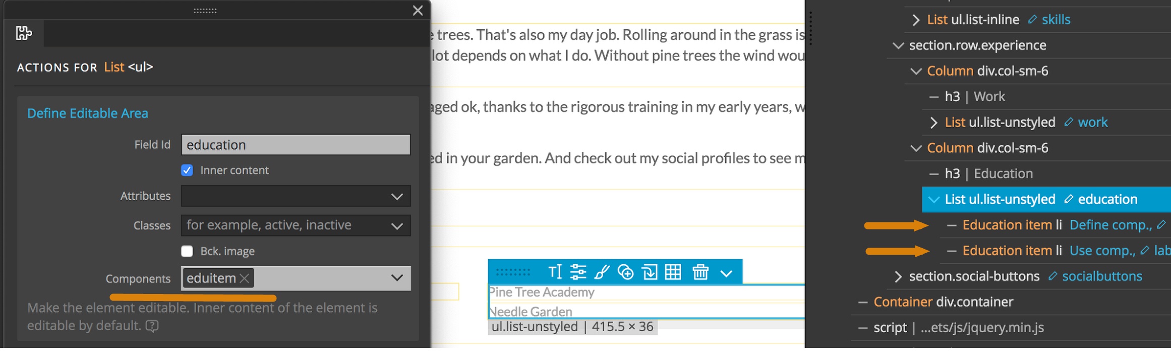Viewport: 1171px width, 353px height.
Task: Click the pencil icon next to education
Action: pyautogui.click(x=1068, y=199)
